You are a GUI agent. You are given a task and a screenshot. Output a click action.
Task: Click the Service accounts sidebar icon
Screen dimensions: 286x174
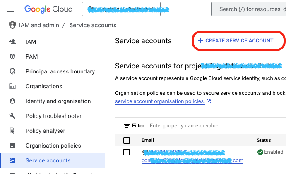(x=12, y=160)
